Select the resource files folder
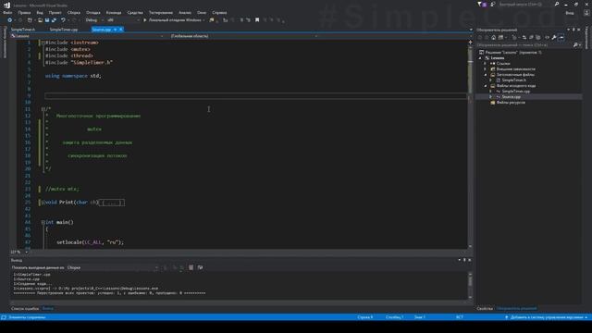The height and width of the screenshot is (333, 592). point(511,103)
